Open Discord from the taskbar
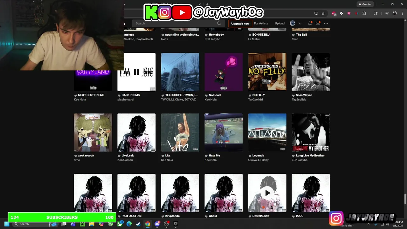The width and height of the screenshot is (407, 229). pyautogui.click(x=157, y=224)
